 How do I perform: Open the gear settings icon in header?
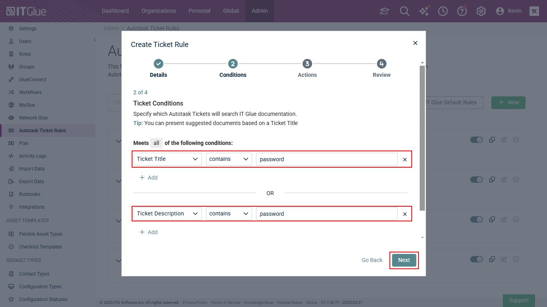pos(481,11)
